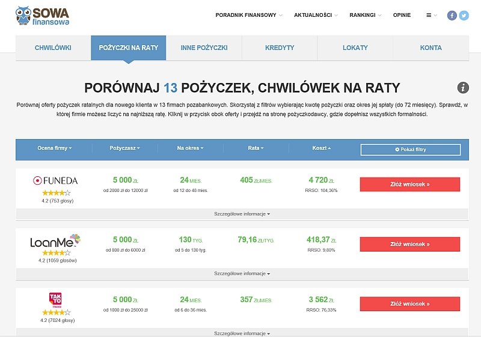
Task: Expand Szczegółowe informacje for Tak To
Action: 242,333
